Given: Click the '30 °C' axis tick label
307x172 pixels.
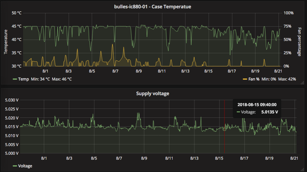Looking at the screenshot, I should (x=17, y=66).
